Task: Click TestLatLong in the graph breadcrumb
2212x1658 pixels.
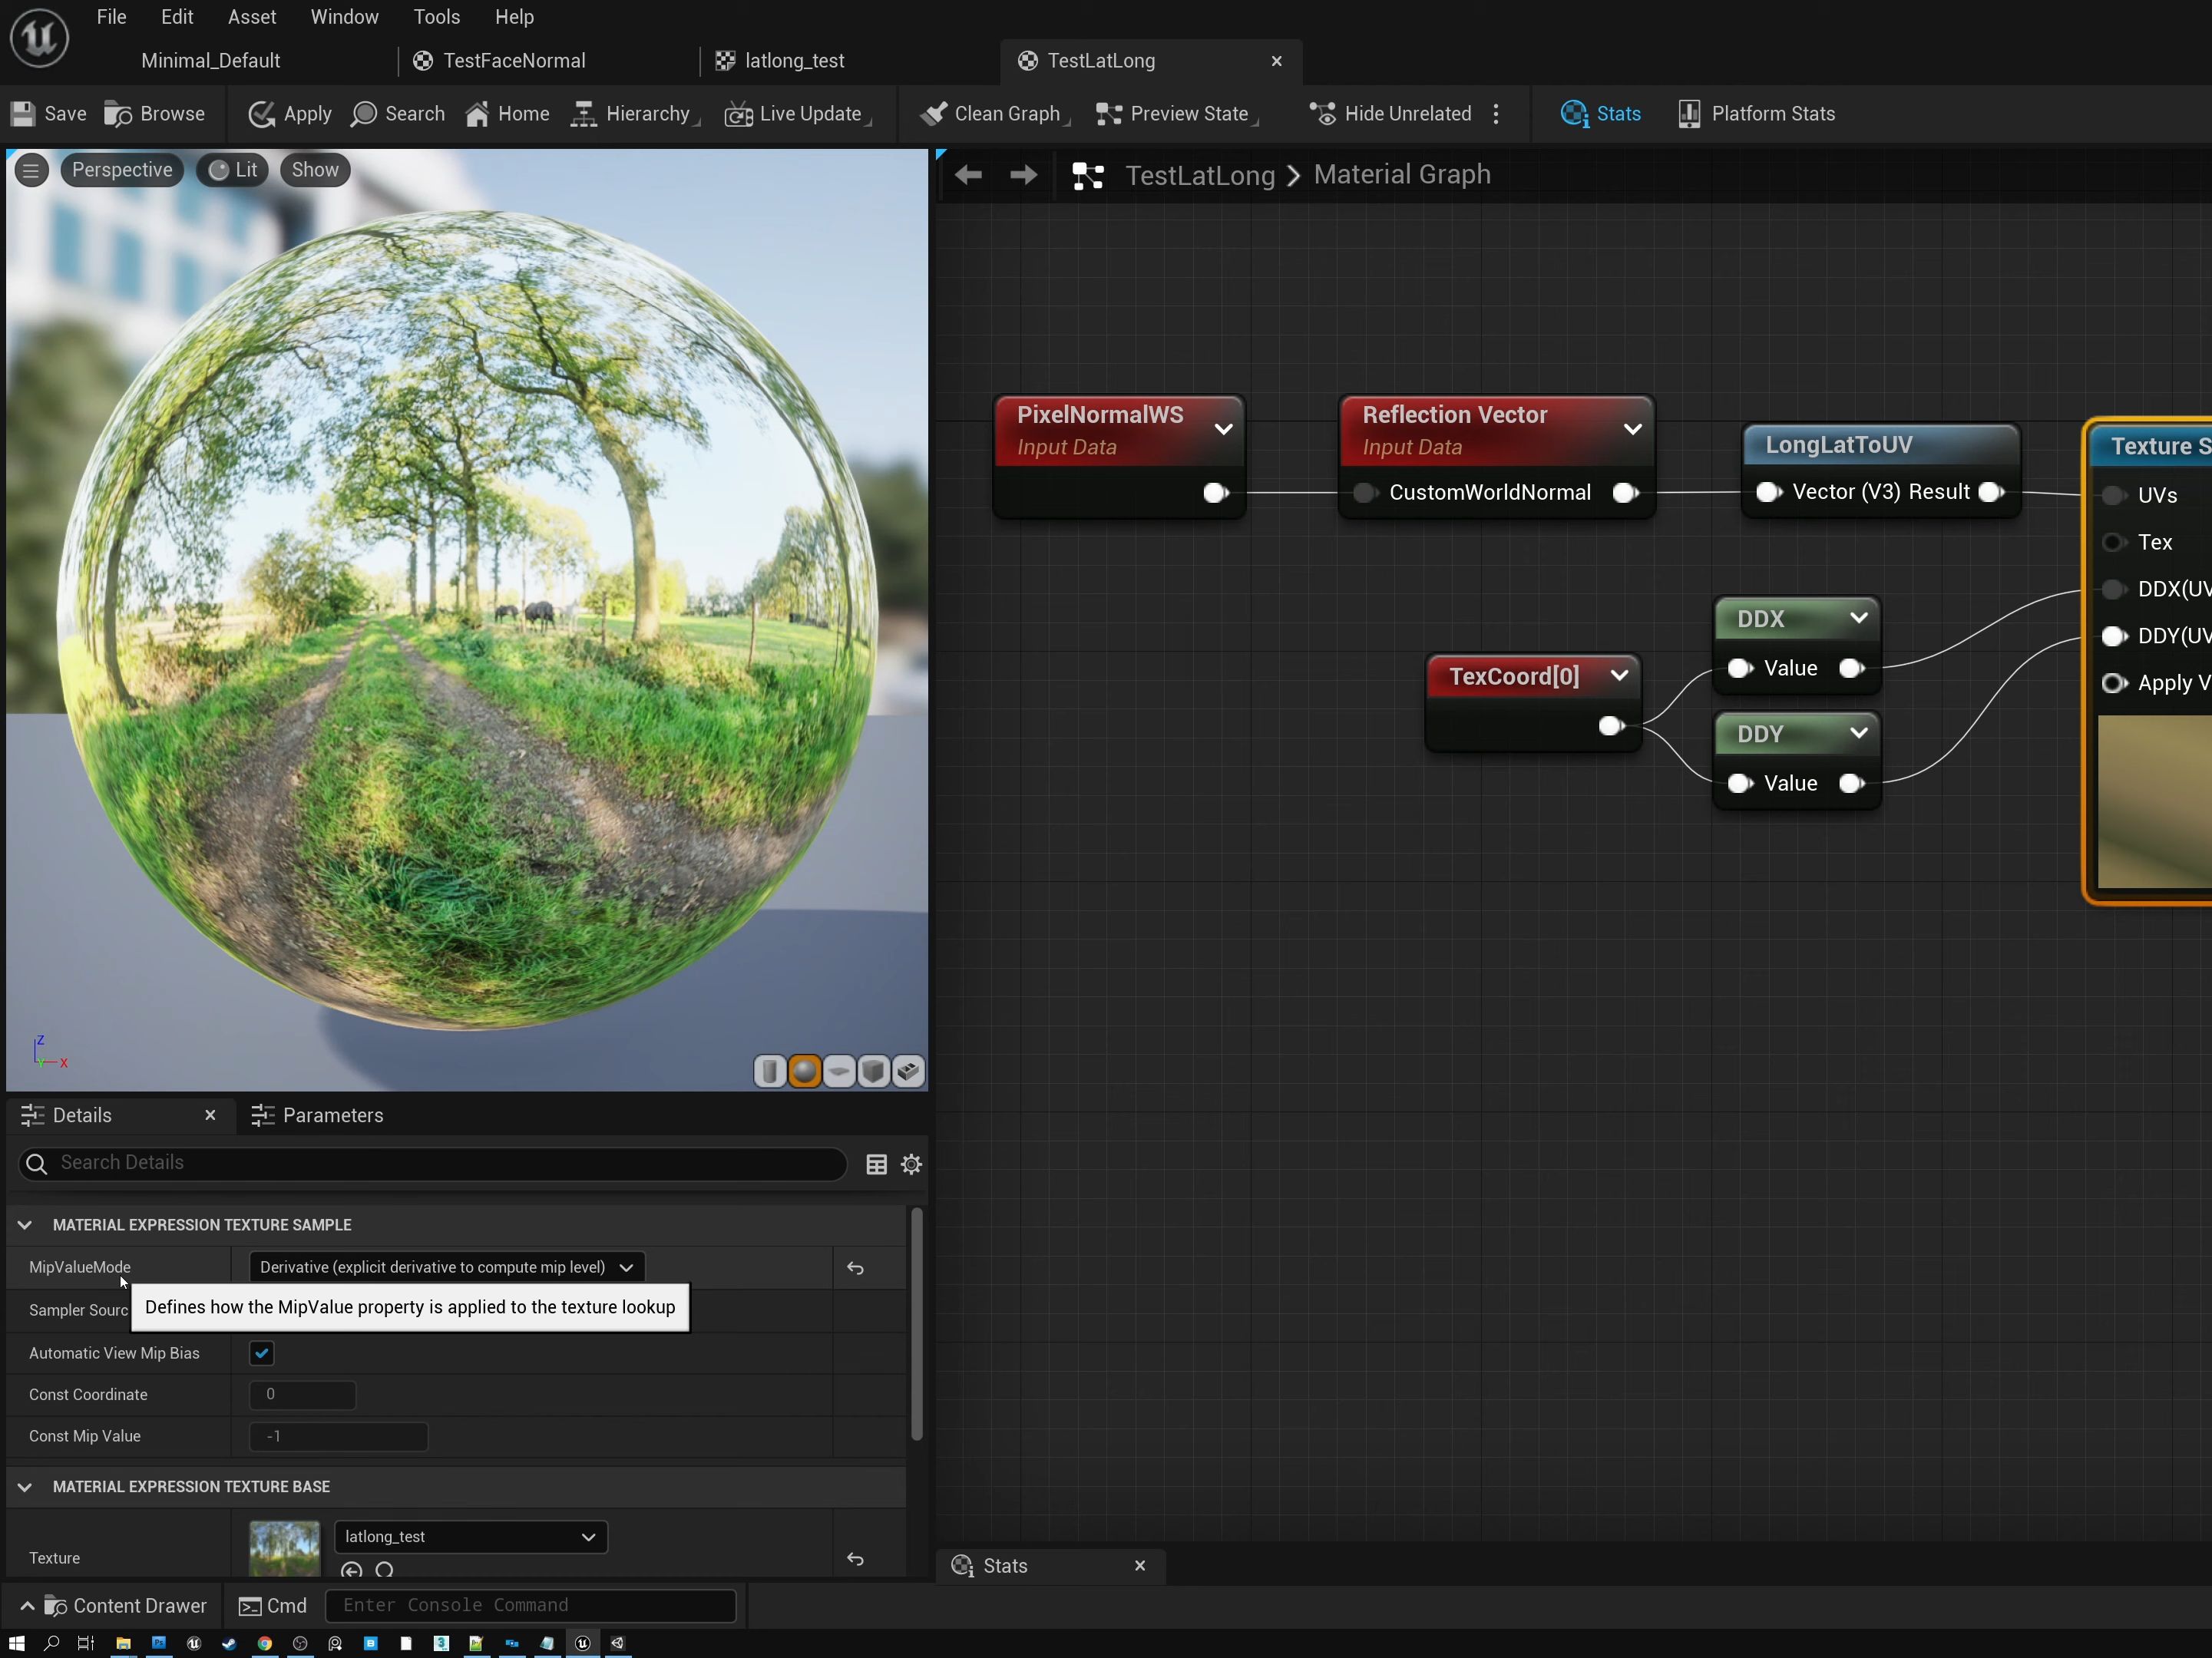Action: [1200, 176]
